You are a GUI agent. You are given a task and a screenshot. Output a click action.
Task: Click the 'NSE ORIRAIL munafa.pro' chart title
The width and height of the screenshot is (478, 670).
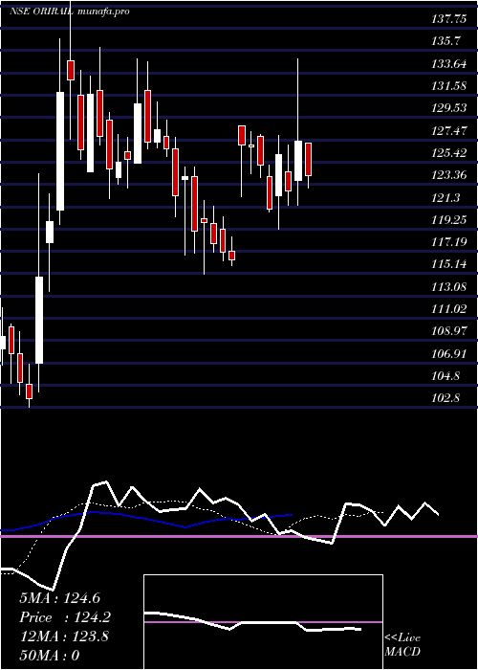(x=70, y=11)
